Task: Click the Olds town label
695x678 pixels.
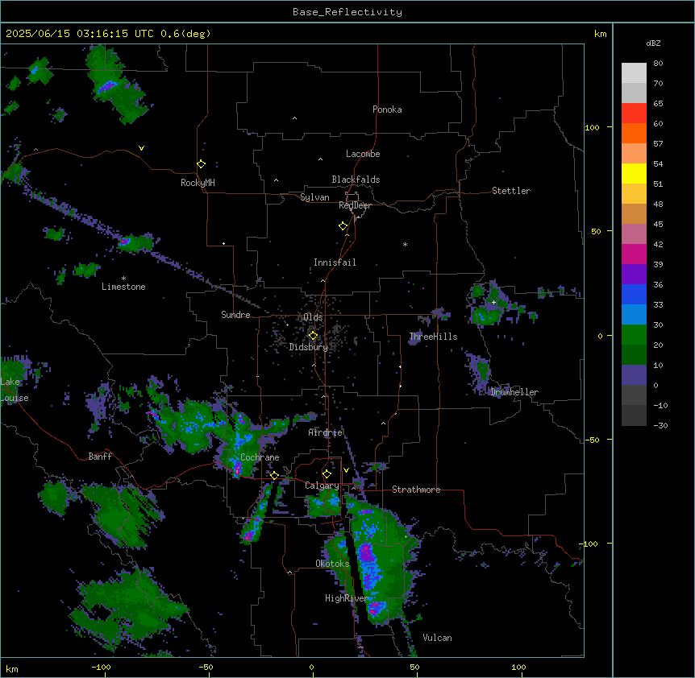Action: (x=313, y=317)
